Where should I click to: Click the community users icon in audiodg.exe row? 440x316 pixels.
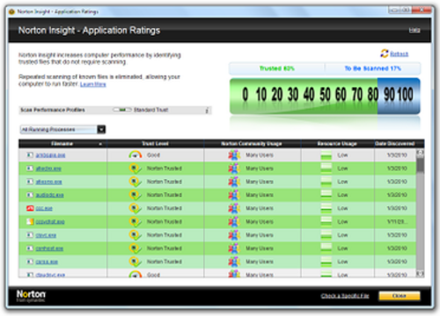[234, 195]
